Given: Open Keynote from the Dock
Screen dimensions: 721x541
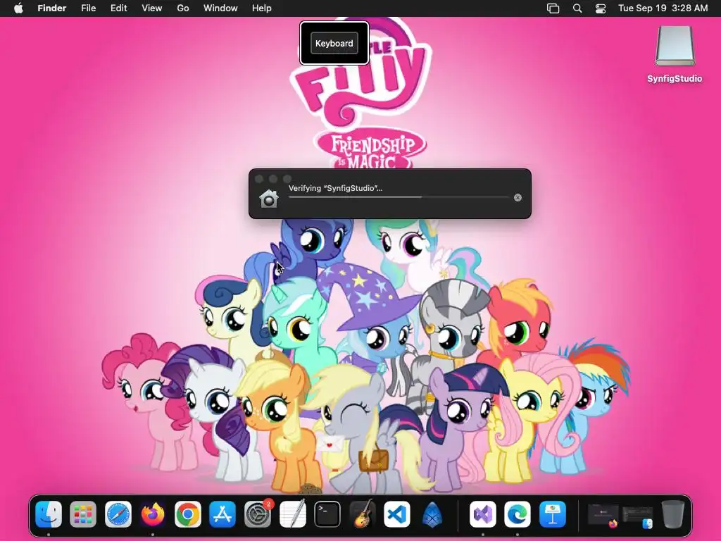Looking at the screenshot, I should [x=553, y=514].
